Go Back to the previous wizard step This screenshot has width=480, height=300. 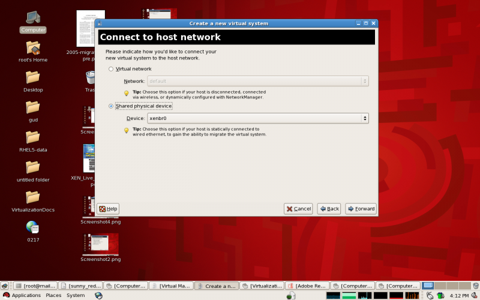[x=329, y=209]
